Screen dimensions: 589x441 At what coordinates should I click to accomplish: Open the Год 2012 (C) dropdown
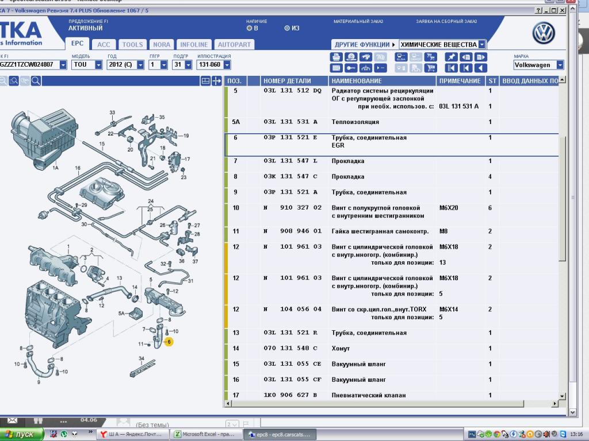[x=140, y=65]
